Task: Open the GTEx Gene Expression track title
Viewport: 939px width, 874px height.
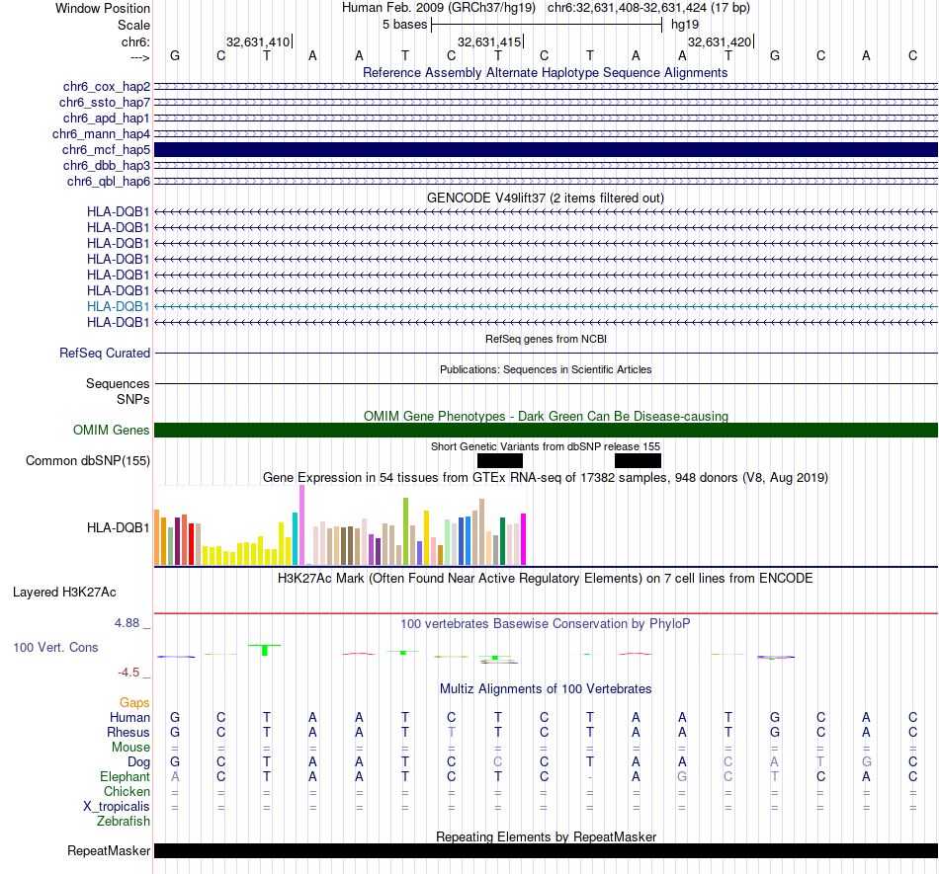Action: tap(545, 477)
